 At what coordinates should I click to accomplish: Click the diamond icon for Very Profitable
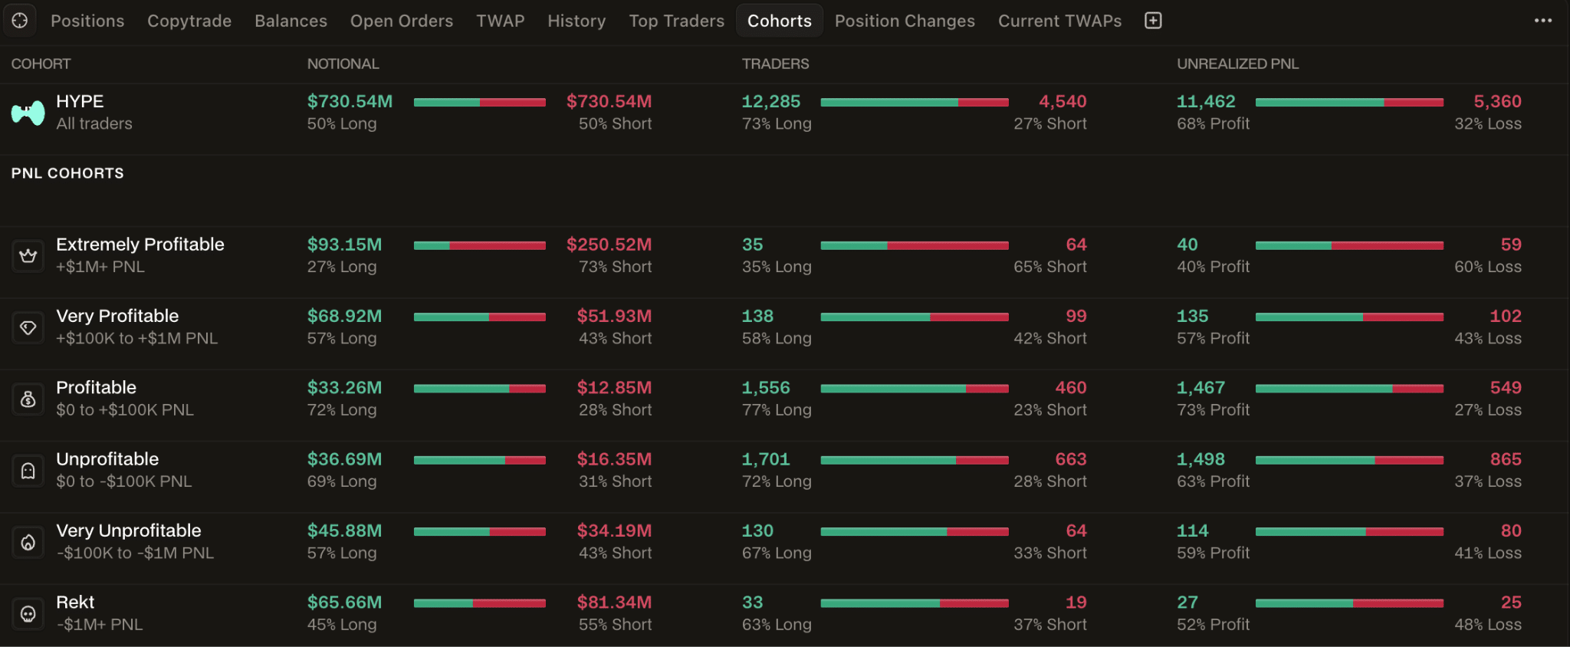pyautogui.click(x=28, y=327)
